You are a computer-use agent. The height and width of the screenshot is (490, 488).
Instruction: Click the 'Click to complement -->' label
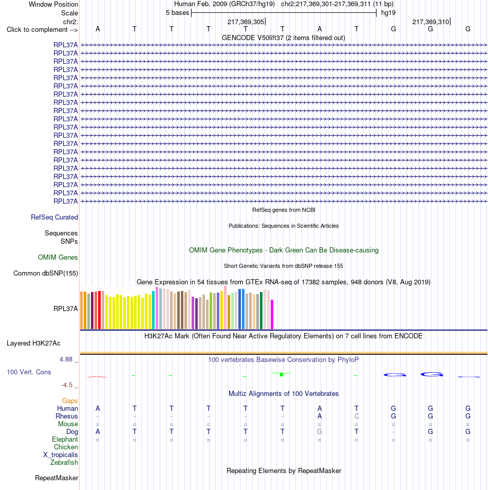click(42, 29)
